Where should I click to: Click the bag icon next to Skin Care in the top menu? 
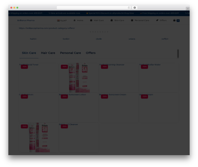click(112, 20)
